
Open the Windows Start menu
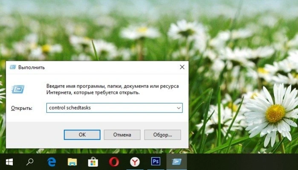coord(9,162)
